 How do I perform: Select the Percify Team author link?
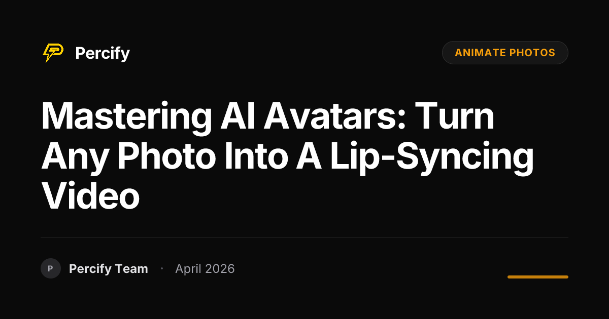coord(109,269)
